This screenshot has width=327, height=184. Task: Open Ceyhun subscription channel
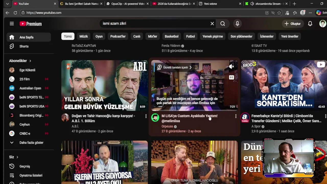[29, 124]
